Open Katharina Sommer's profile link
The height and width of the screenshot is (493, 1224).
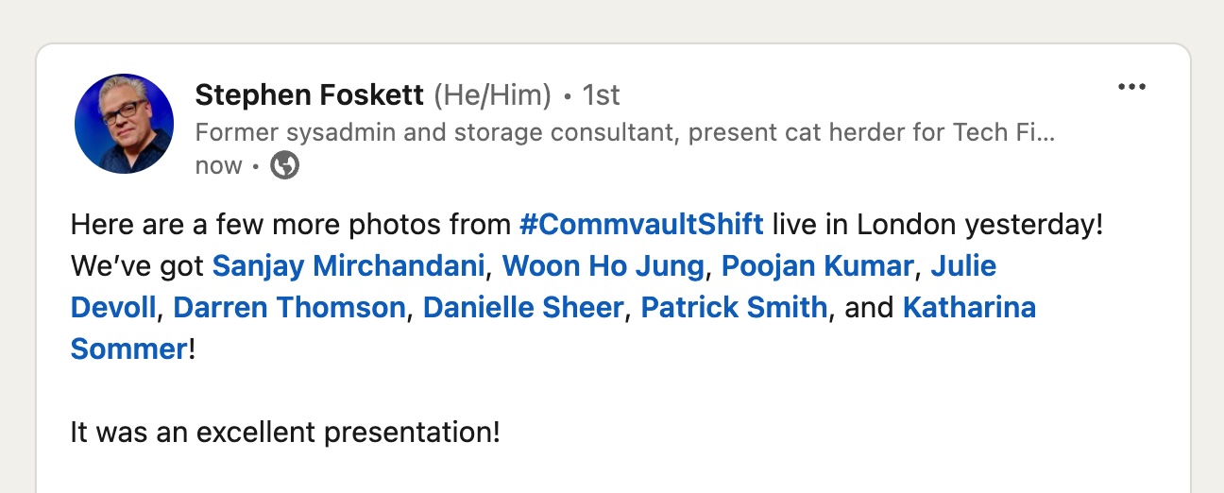[x=969, y=308]
